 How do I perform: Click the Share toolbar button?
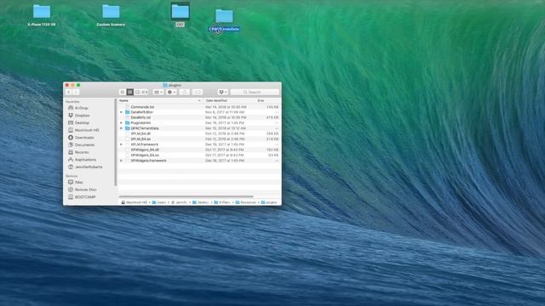pyautogui.click(x=185, y=92)
